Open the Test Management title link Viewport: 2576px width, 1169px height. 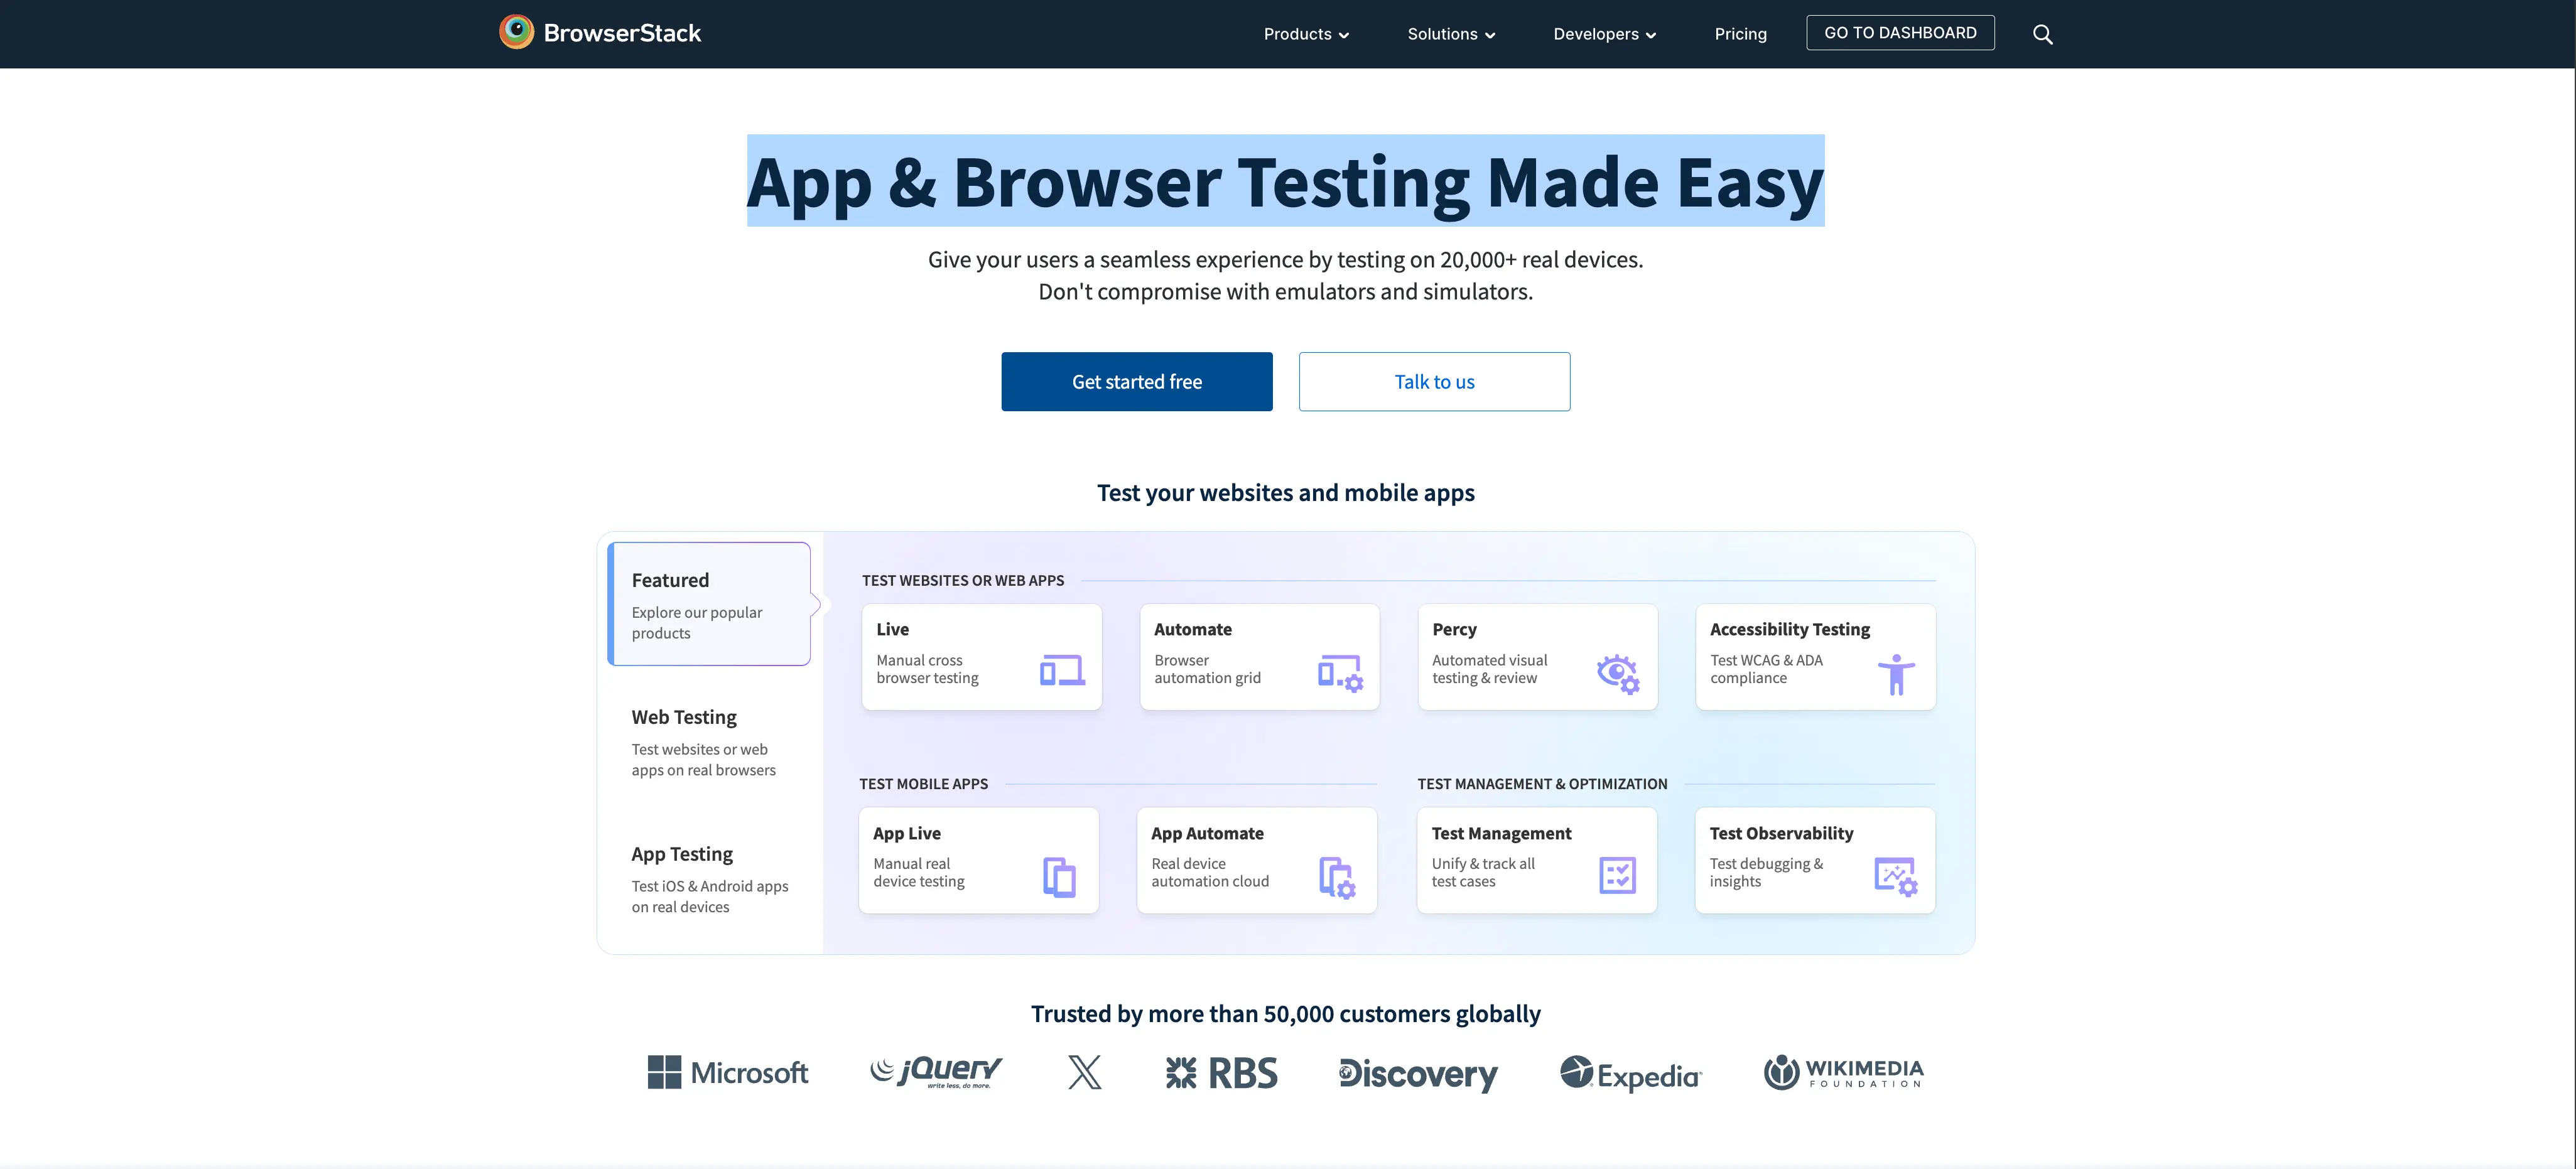point(1501,833)
